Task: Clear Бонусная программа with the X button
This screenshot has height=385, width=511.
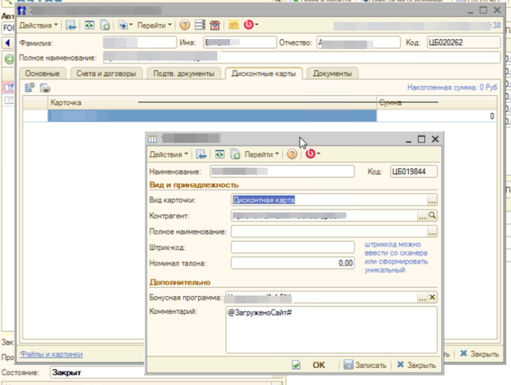Action: point(432,298)
